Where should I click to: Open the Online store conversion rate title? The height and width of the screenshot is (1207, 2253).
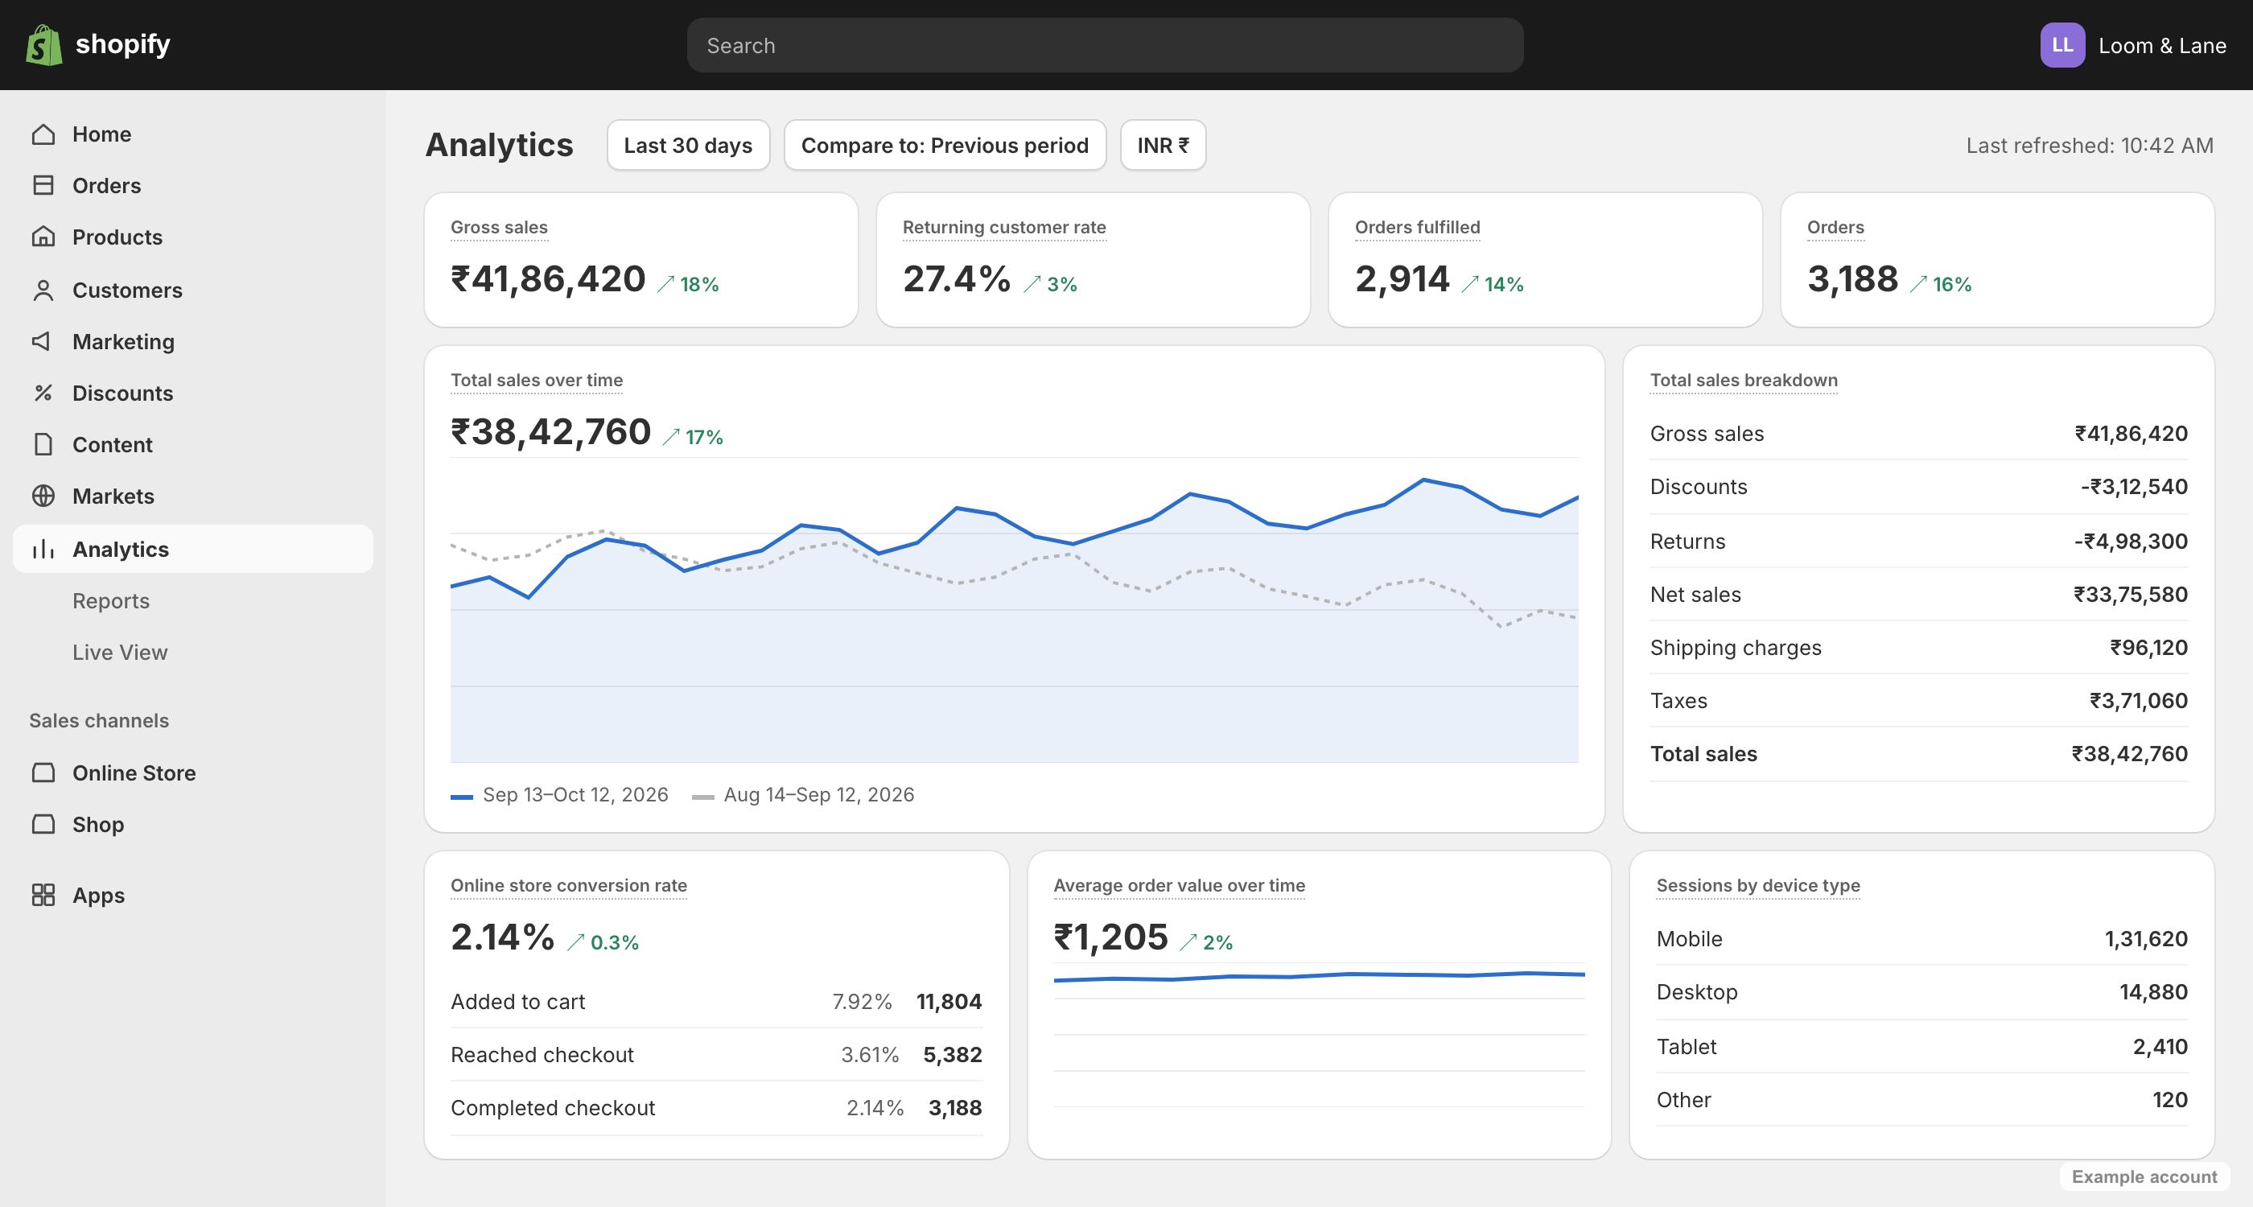(569, 885)
